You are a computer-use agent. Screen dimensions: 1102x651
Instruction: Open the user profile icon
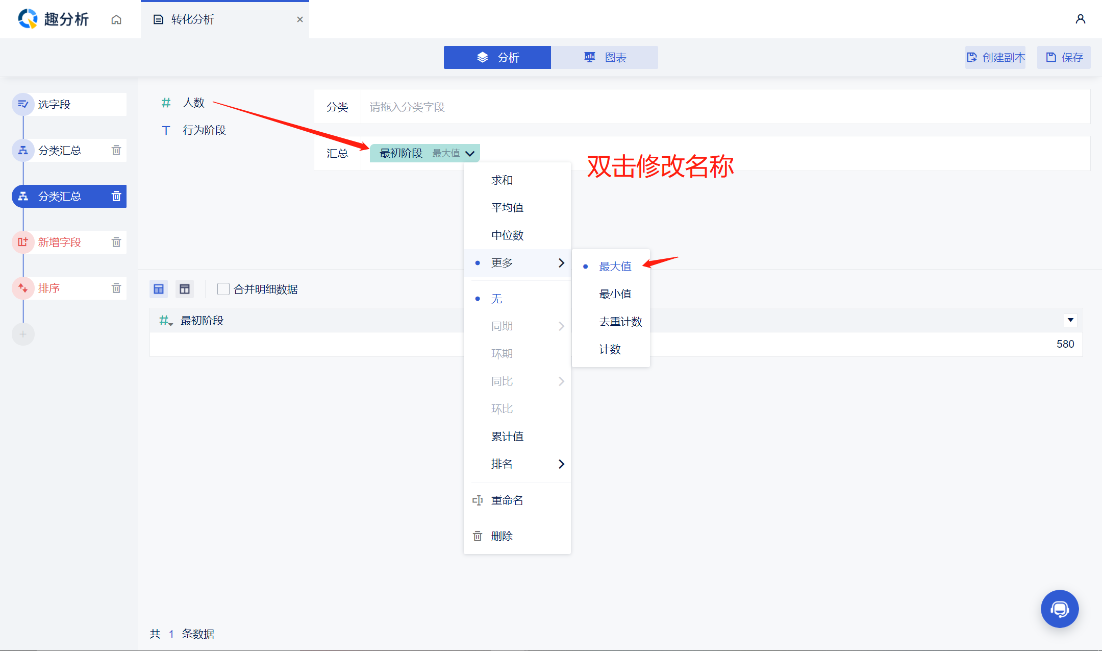tap(1080, 19)
